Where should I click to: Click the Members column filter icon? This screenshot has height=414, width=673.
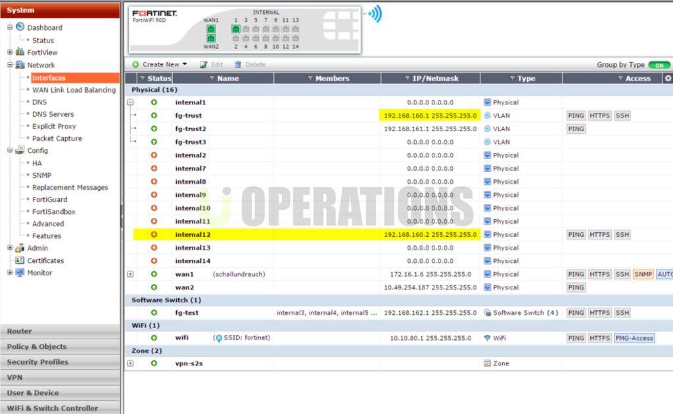point(310,79)
